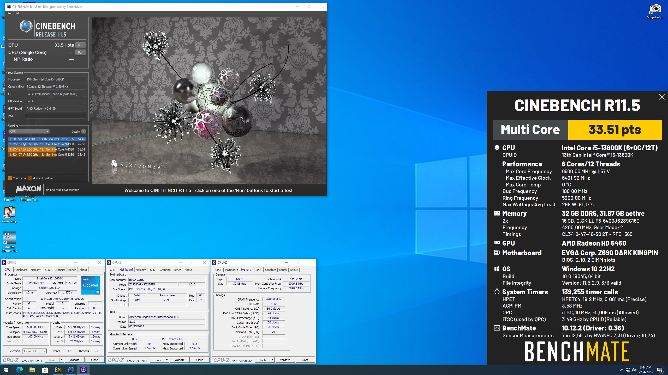The image size is (668, 375).
Task: Click Tools in first CPU-Z window
Action: (52, 360)
